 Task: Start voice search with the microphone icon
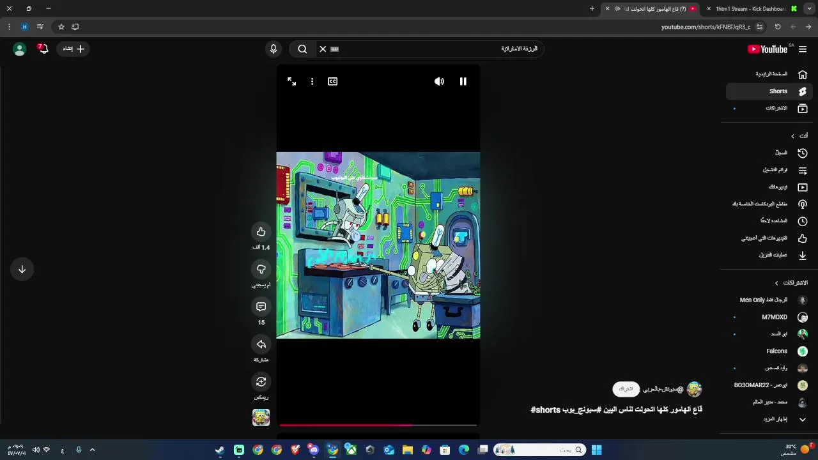coord(274,49)
